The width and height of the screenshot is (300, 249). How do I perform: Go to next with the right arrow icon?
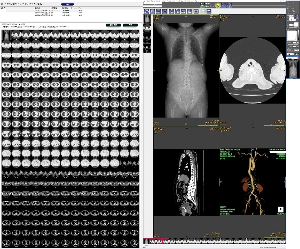[x=209, y=11]
